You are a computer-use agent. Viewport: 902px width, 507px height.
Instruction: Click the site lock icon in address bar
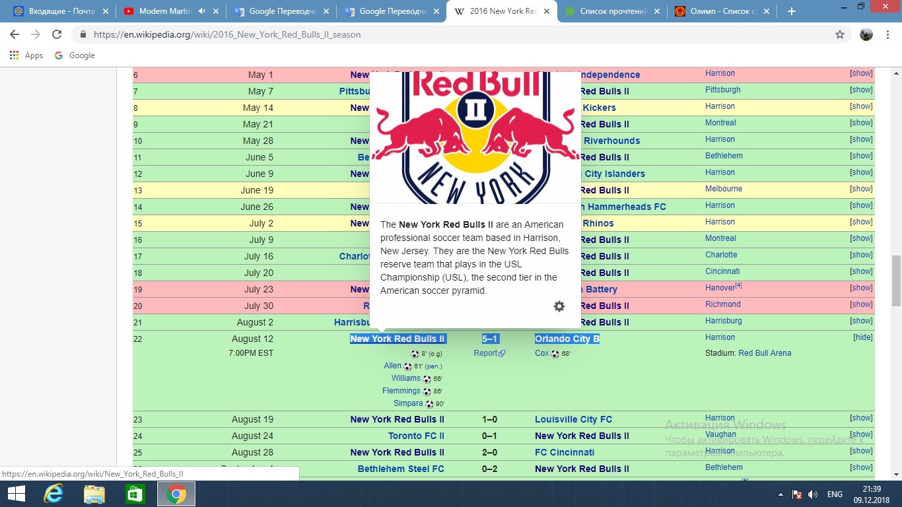pos(83,34)
